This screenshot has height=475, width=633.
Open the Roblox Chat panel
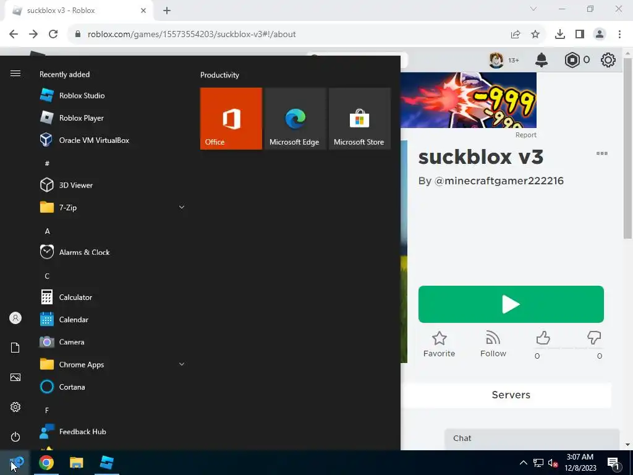[532, 439]
